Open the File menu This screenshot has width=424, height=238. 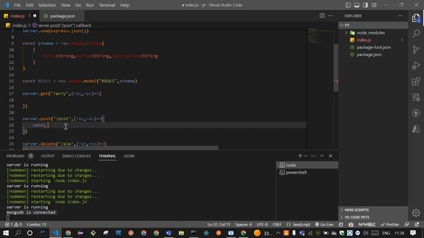coord(17,5)
